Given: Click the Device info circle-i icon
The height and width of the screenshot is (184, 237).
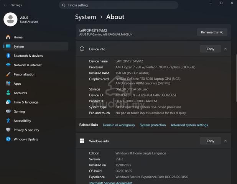Looking at the screenshot, I should click(x=82, y=49).
